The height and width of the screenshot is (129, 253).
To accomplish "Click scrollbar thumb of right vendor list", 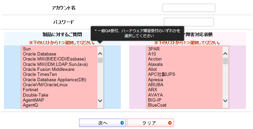I will click(225, 61).
